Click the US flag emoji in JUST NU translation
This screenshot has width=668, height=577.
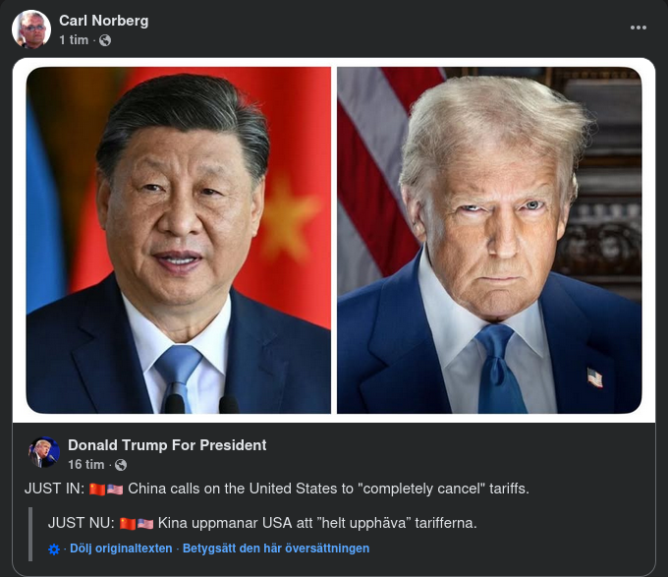[x=145, y=523]
